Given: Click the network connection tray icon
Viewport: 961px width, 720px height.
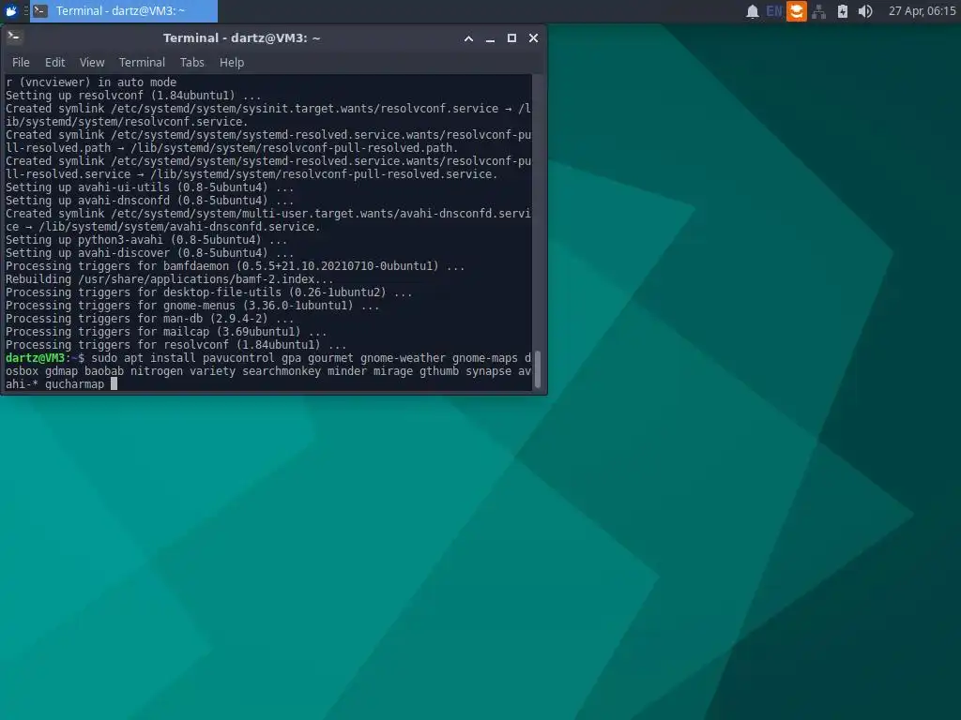Looking at the screenshot, I should tap(818, 11).
